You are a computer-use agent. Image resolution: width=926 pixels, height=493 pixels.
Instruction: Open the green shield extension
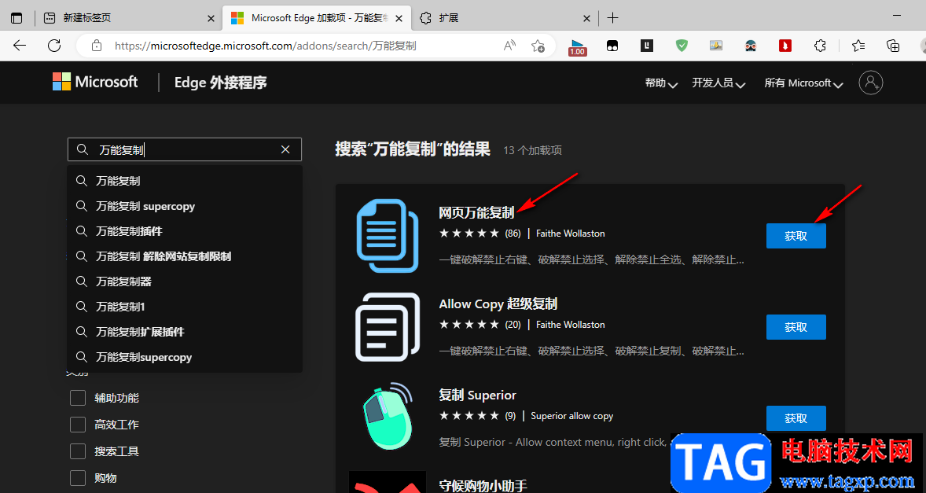point(682,46)
